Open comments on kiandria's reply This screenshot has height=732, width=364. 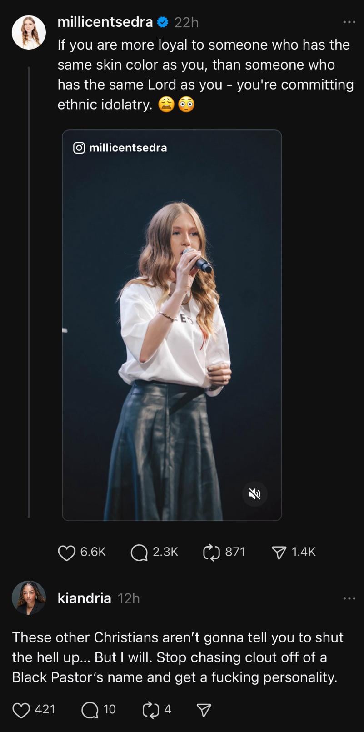pos(90,710)
